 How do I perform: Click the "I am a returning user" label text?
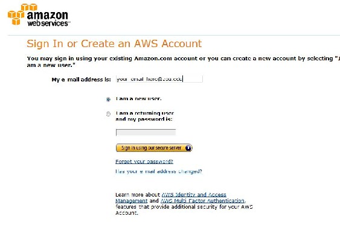point(145,113)
